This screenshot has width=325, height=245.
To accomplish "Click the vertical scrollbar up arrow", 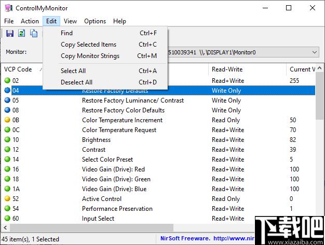I will pos(319,68).
